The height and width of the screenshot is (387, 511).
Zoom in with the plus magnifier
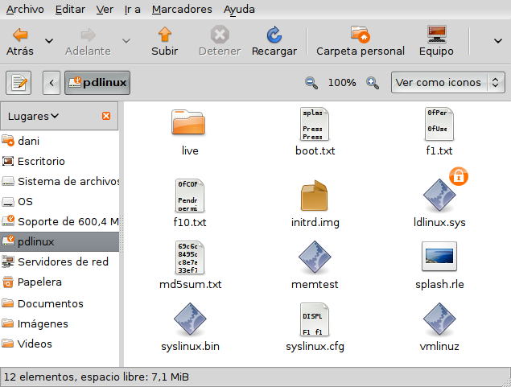[x=373, y=83]
